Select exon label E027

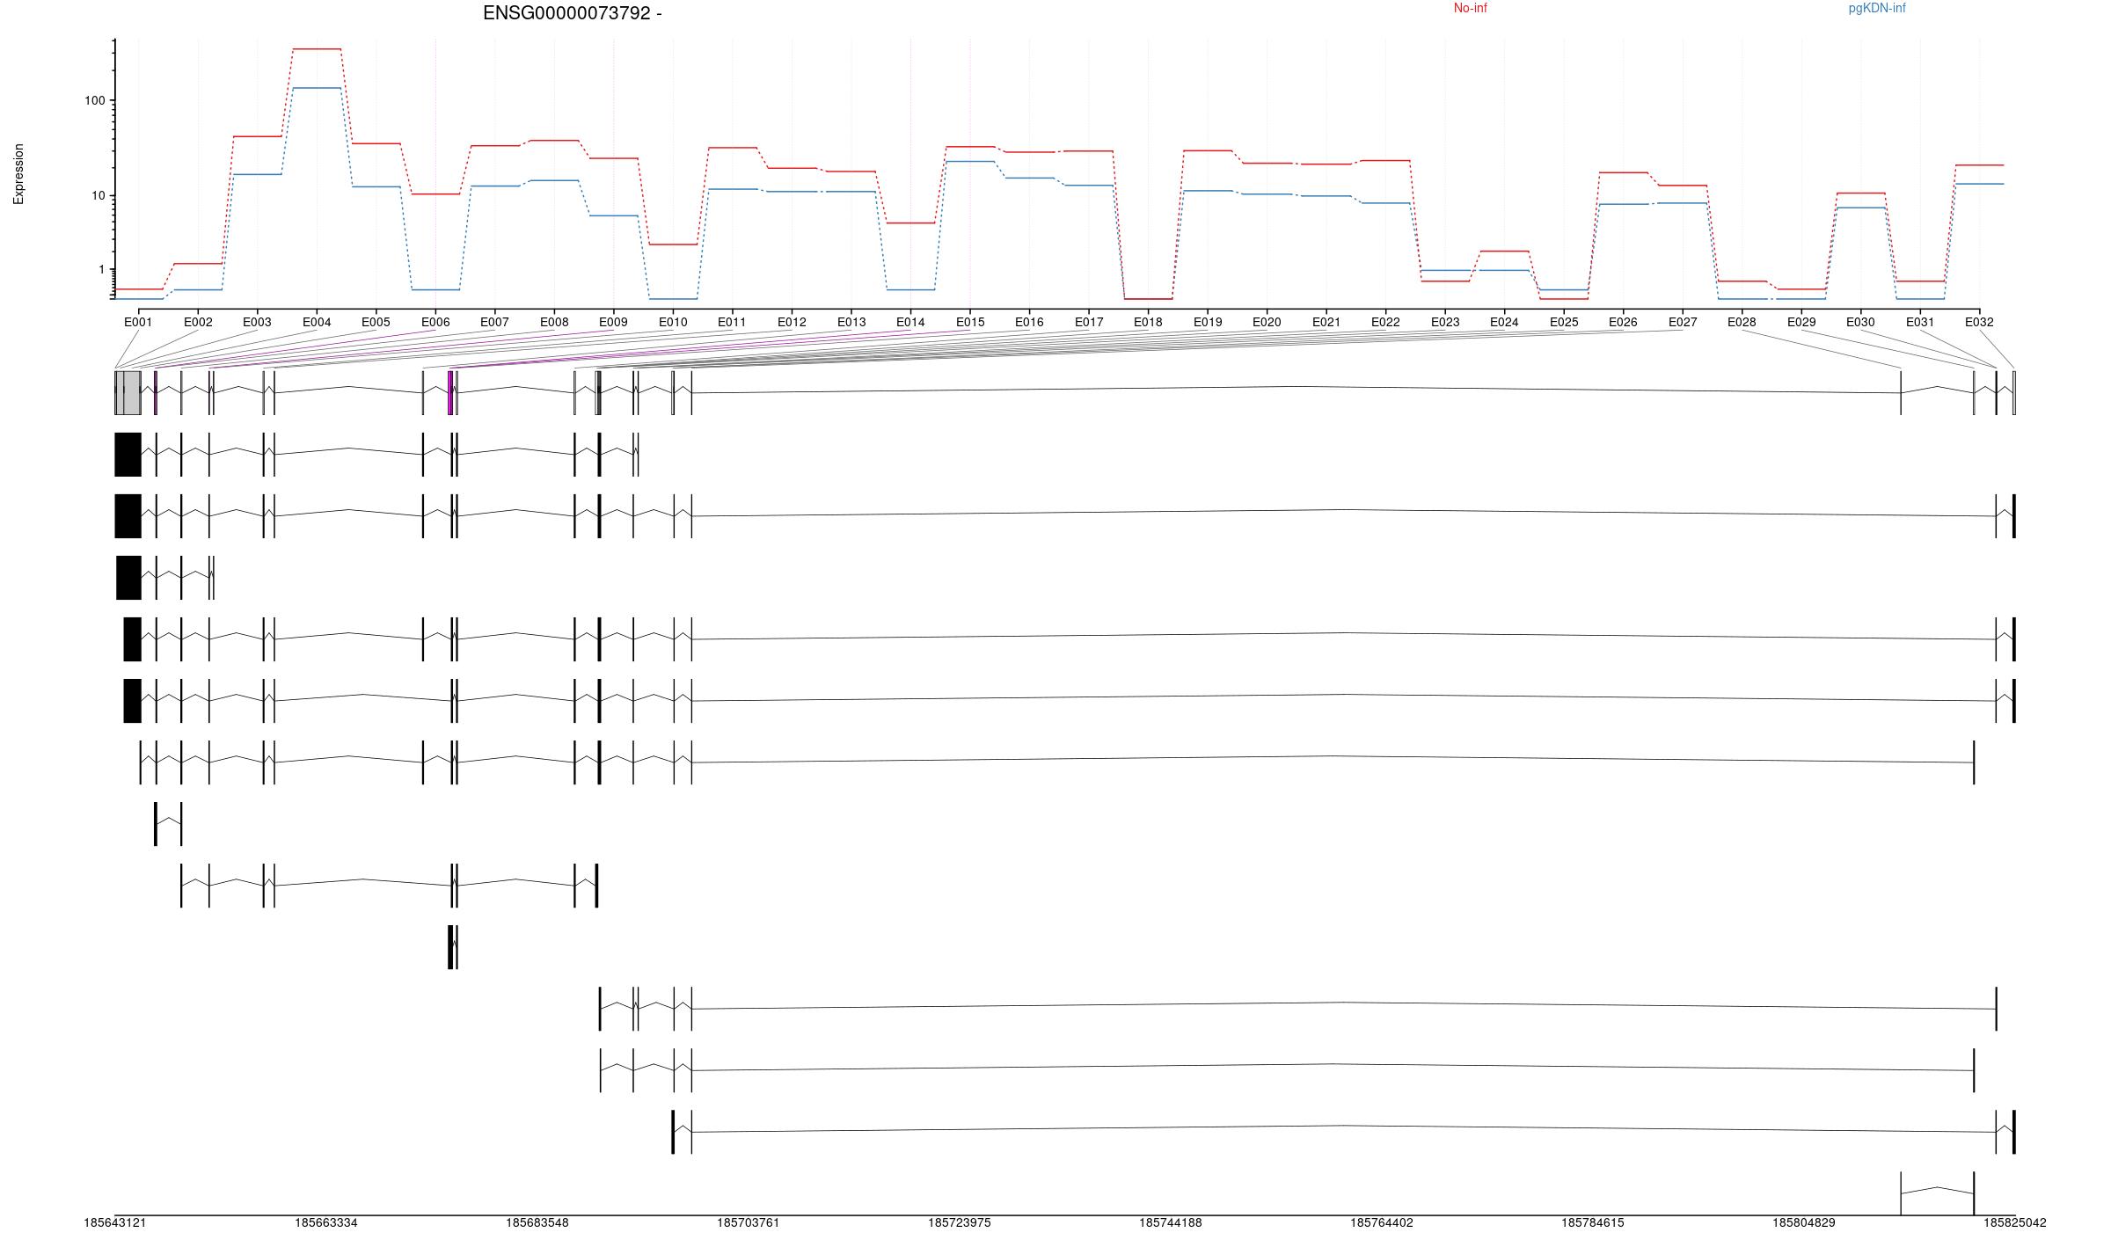tap(1683, 322)
